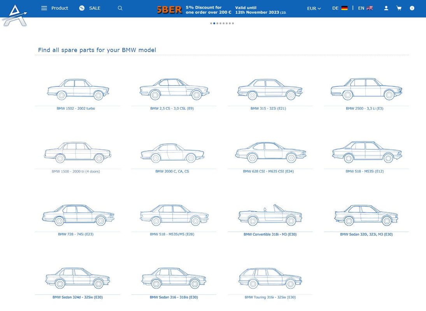
Task: Click the info circle icon
Action: (x=412, y=8)
